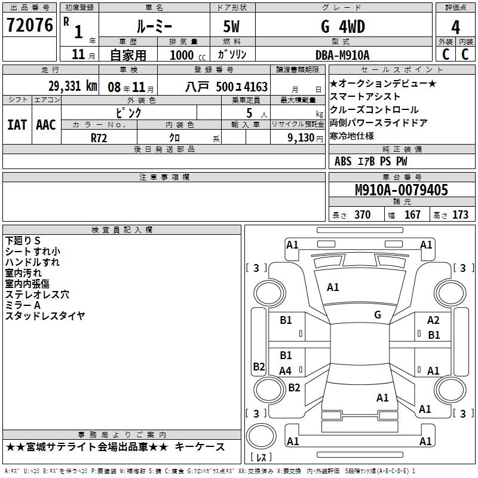Click the color number R72
This screenshot has width=478, height=478.
click(99, 137)
